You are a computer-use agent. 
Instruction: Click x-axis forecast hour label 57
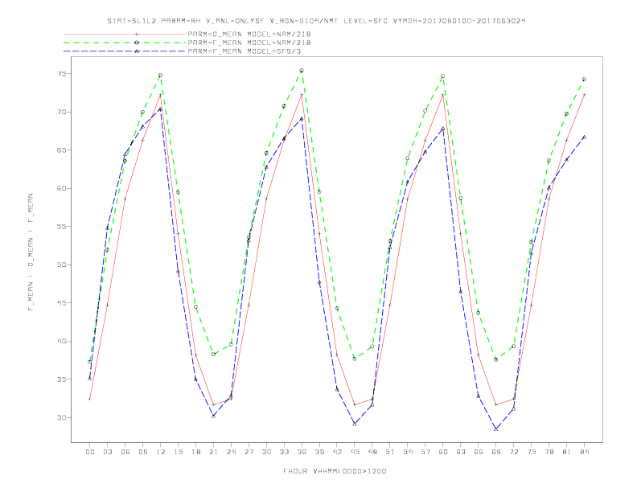(425, 452)
